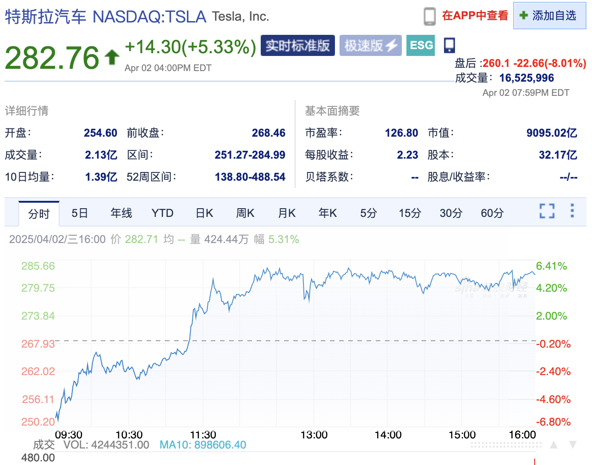Click the EPS value 2.23
Screen dimensions: 592x465
point(407,155)
